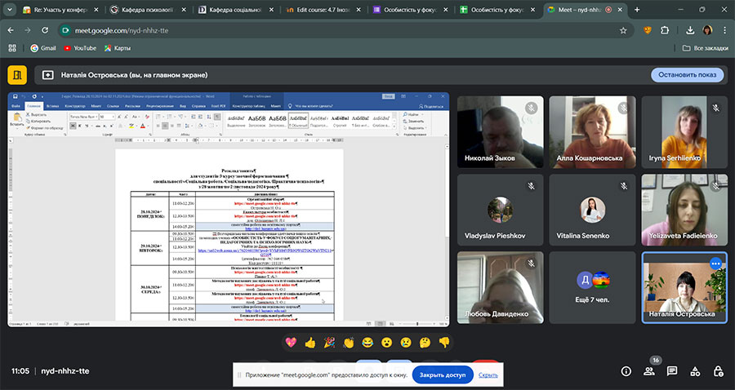The width and height of the screenshot is (735, 390).
Task: Send the heart emoji reaction
Action: tap(292, 342)
